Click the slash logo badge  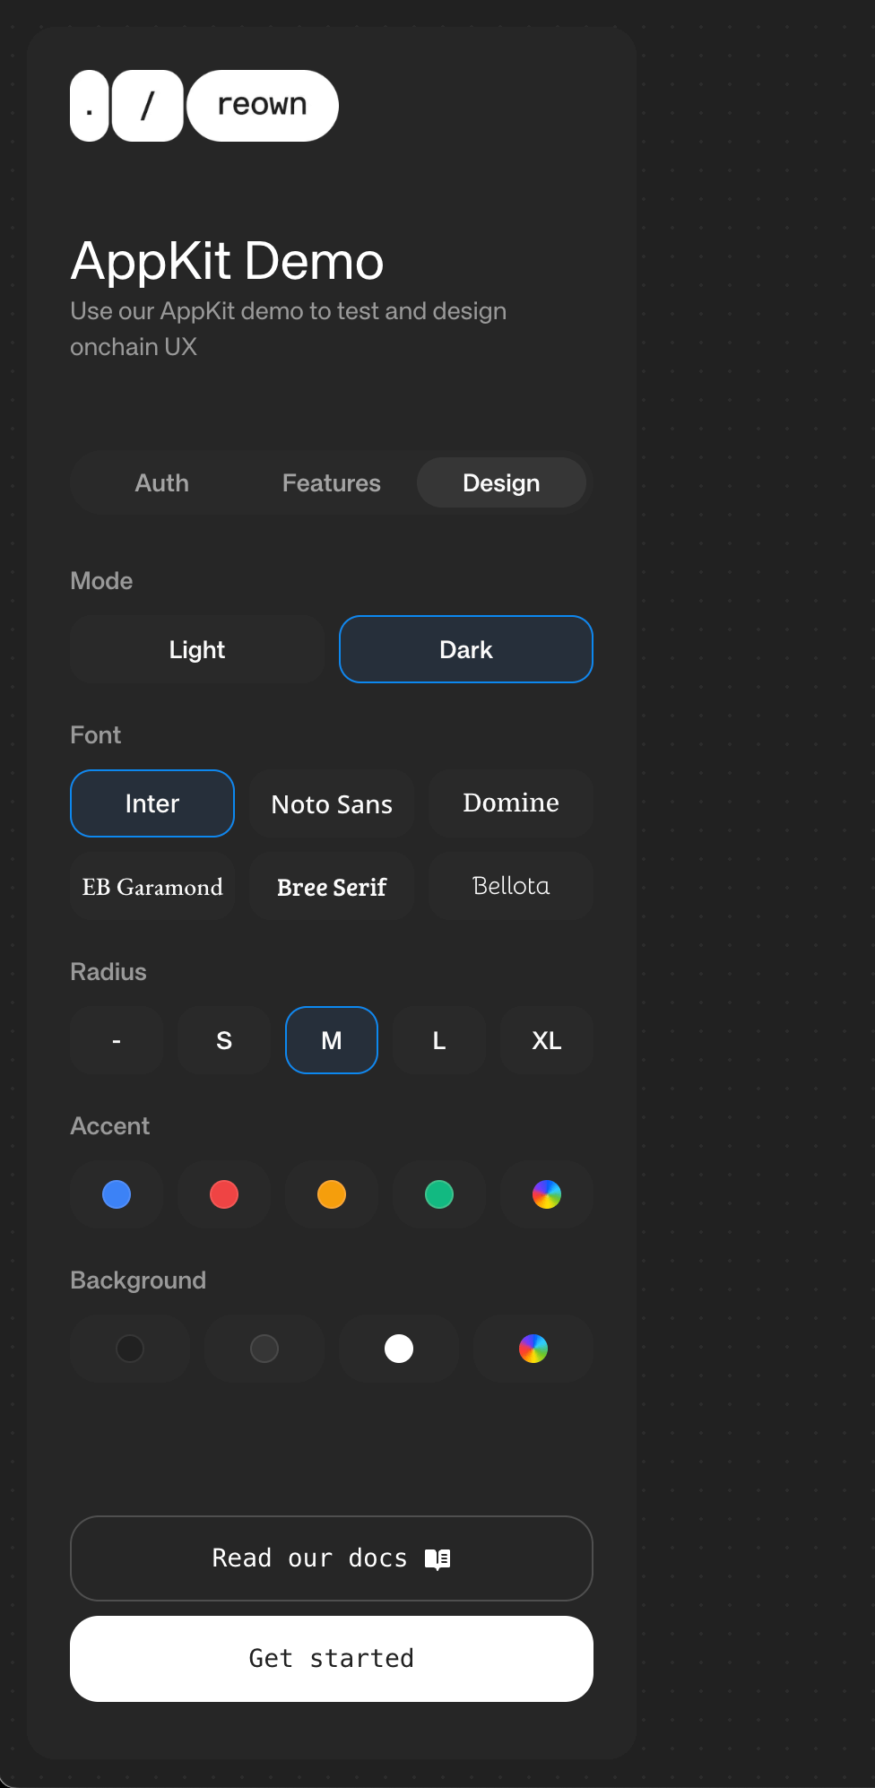148,106
